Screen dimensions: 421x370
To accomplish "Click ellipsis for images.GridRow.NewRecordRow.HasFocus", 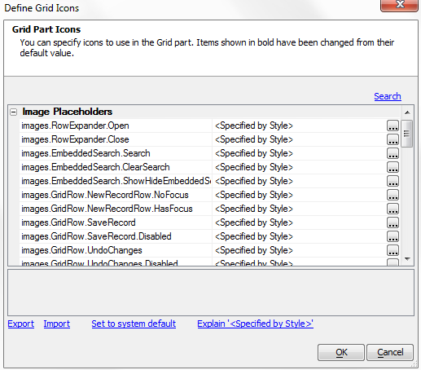I will pyautogui.click(x=392, y=209).
